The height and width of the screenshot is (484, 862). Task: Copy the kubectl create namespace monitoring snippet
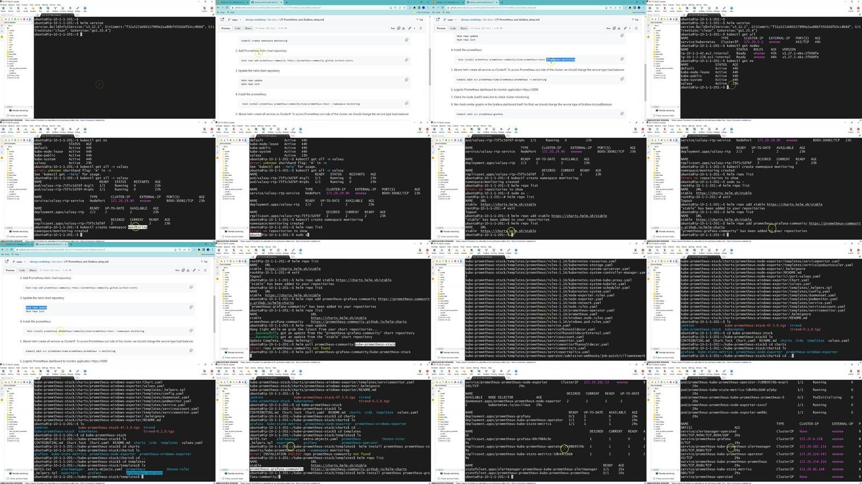pyautogui.click(x=406, y=40)
